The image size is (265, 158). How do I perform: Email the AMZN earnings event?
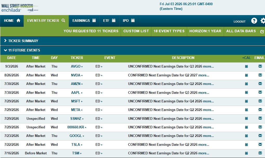[x=260, y=84]
